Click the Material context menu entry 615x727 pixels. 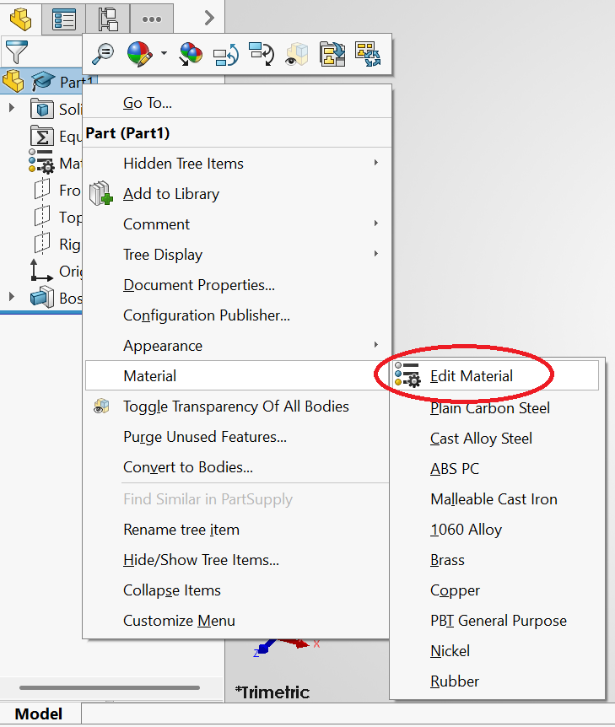click(237, 375)
